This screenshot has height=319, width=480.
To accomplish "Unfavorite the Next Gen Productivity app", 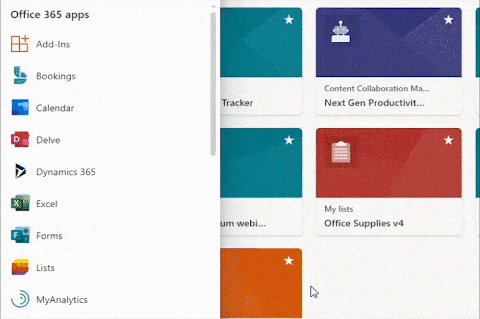I will click(449, 20).
